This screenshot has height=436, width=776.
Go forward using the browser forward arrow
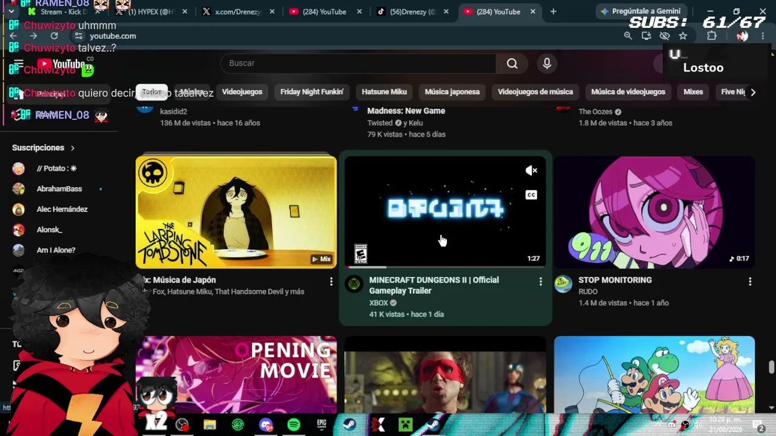tap(33, 36)
